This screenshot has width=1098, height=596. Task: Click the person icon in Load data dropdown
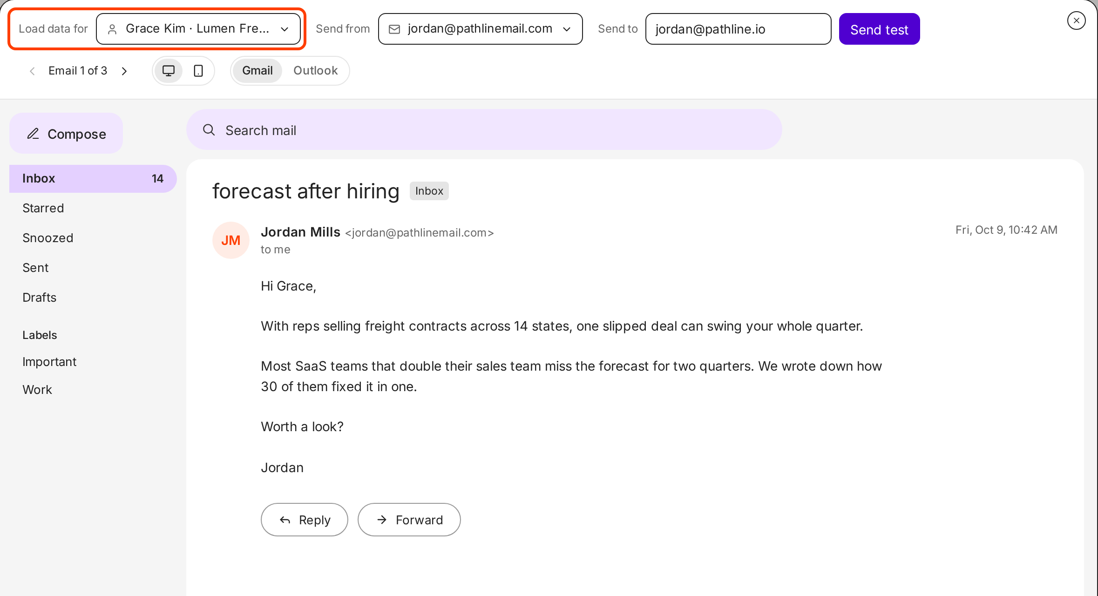click(x=112, y=29)
